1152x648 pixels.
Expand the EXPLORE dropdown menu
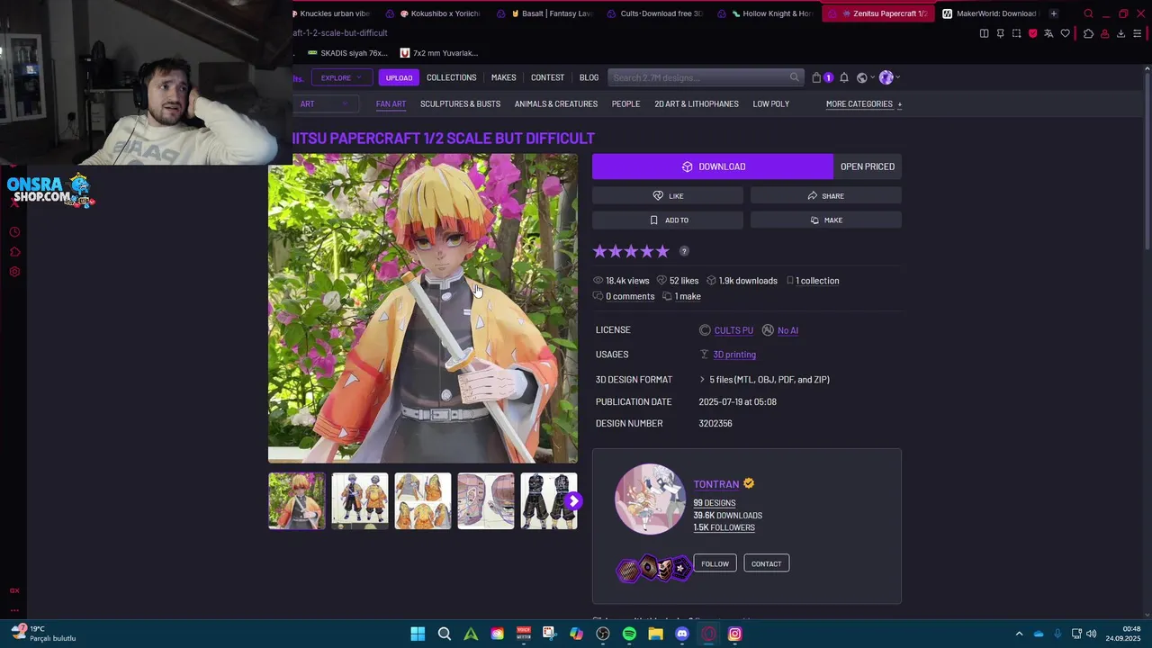coord(340,77)
